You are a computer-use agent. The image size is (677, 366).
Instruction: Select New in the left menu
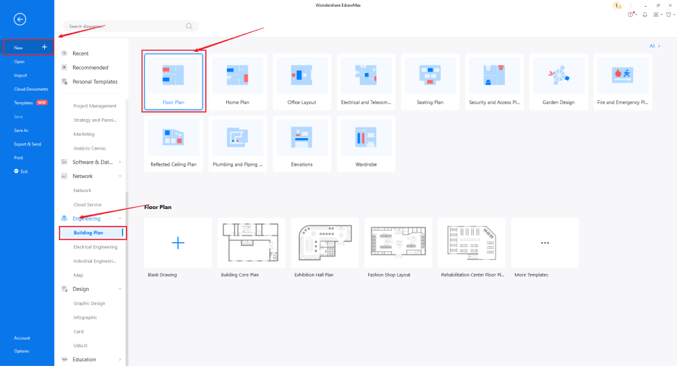[x=28, y=47]
